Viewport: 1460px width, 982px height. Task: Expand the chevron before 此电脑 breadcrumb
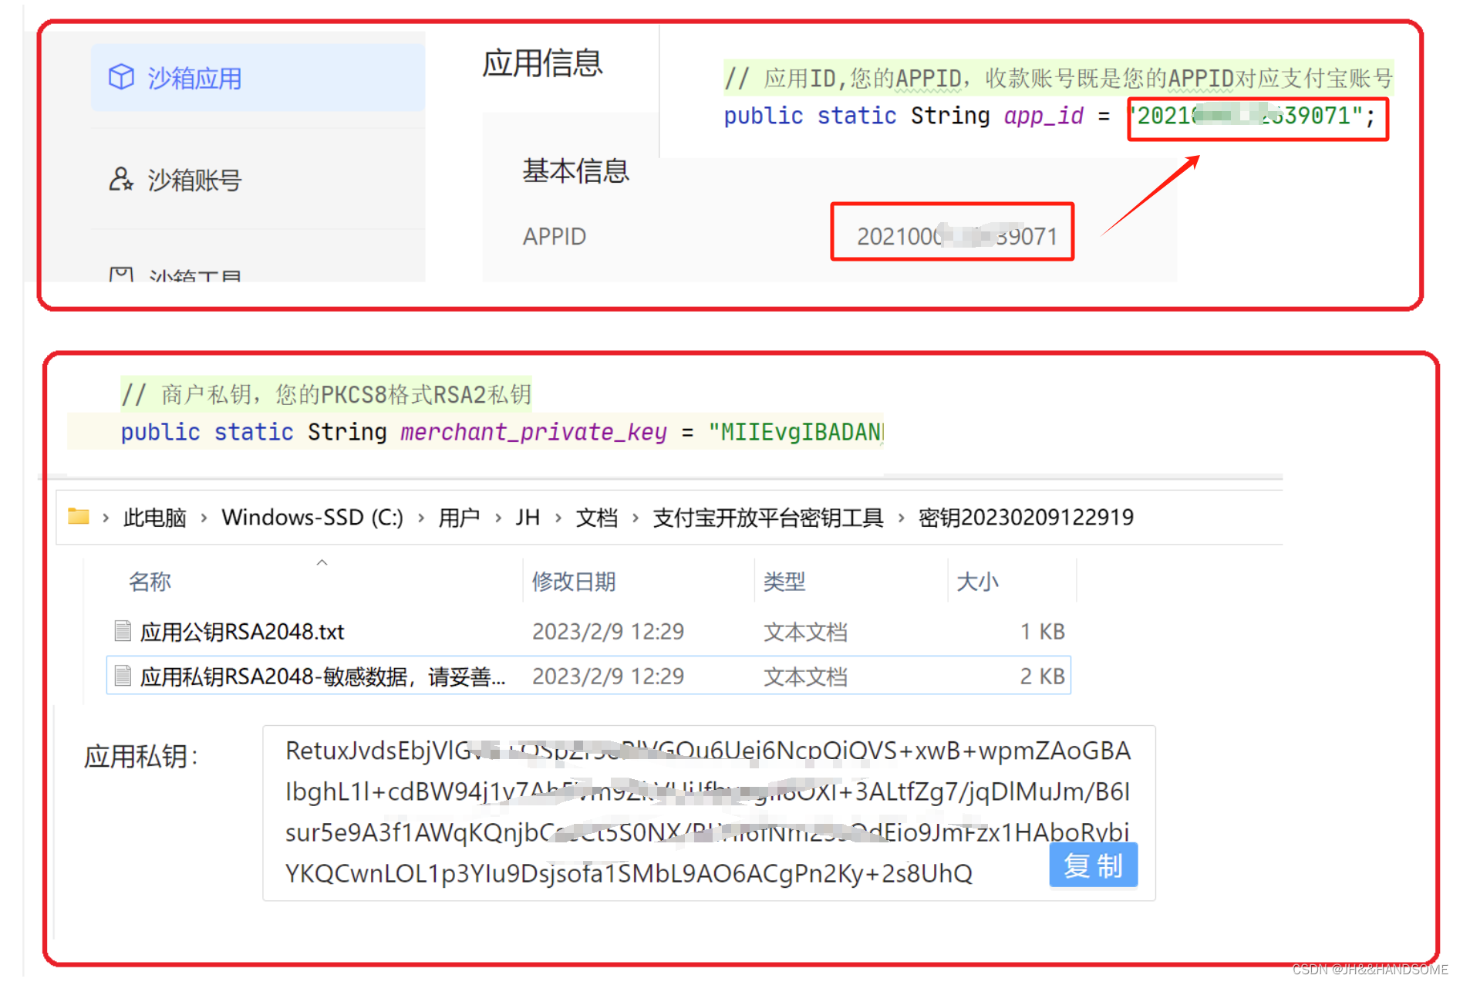coord(106,518)
